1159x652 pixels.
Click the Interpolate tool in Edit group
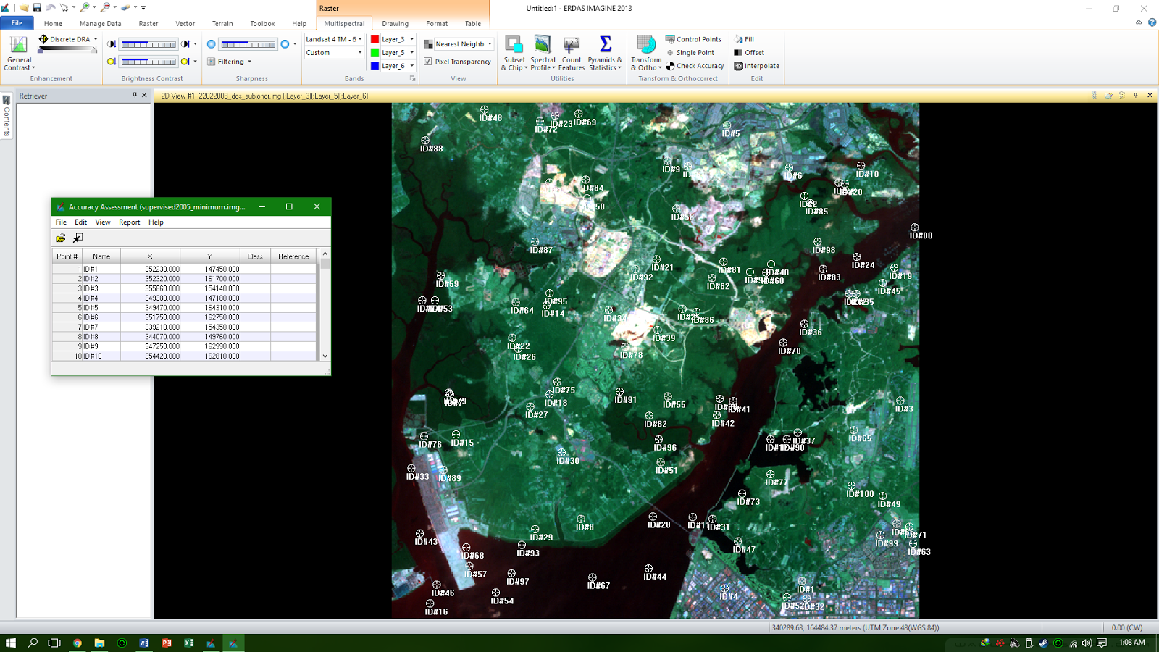(x=757, y=65)
